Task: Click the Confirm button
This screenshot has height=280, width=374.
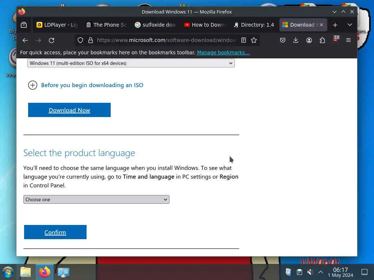Action: coord(56,232)
